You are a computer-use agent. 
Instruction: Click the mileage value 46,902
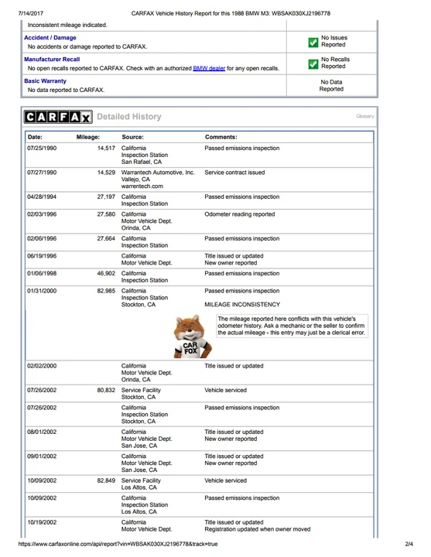coord(106,273)
